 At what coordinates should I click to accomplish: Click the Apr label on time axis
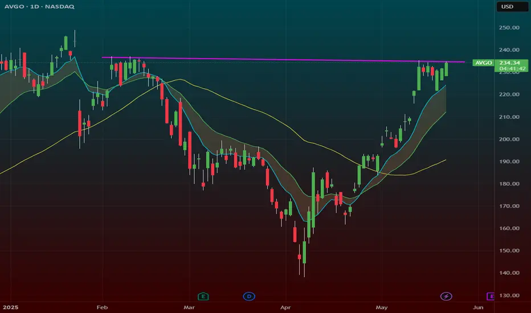coord(285,307)
